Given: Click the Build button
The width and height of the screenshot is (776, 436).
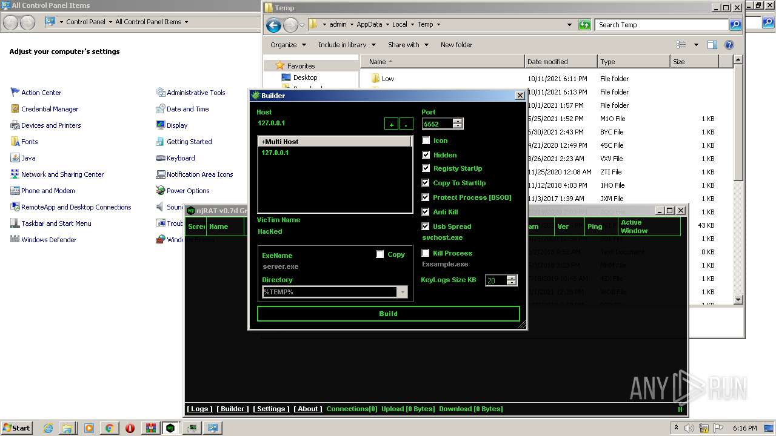Looking at the screenshot, I should [x=388, y=314].
